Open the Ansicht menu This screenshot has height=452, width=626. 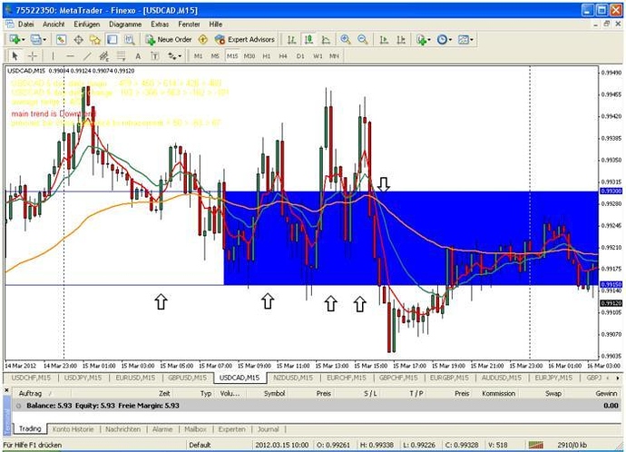[x=54, y=25]
